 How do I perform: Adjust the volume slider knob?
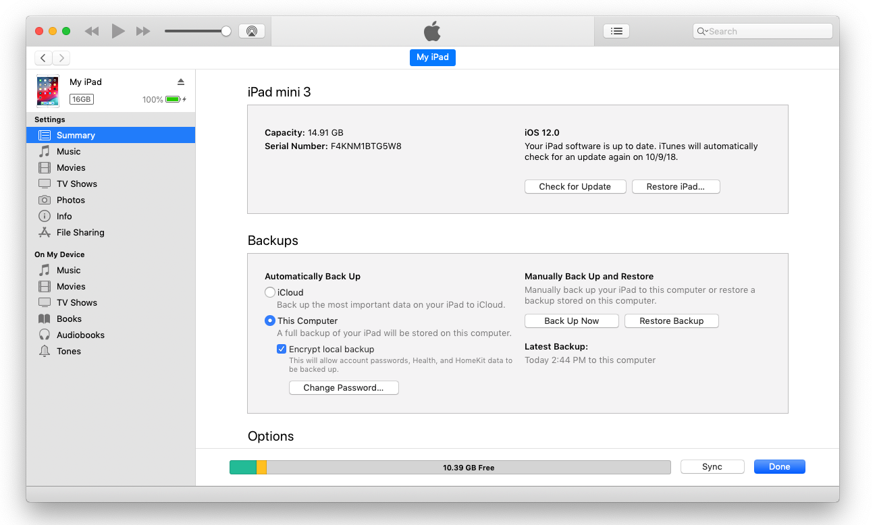[x=226, y=31]
